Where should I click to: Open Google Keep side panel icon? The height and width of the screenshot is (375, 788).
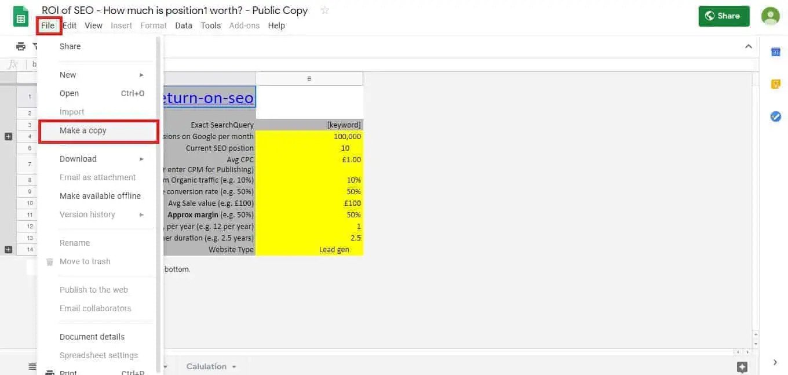(775, 85)
